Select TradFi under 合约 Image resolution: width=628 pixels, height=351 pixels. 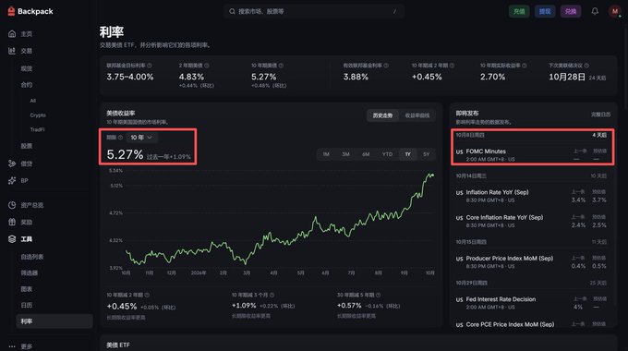(37, 130)
